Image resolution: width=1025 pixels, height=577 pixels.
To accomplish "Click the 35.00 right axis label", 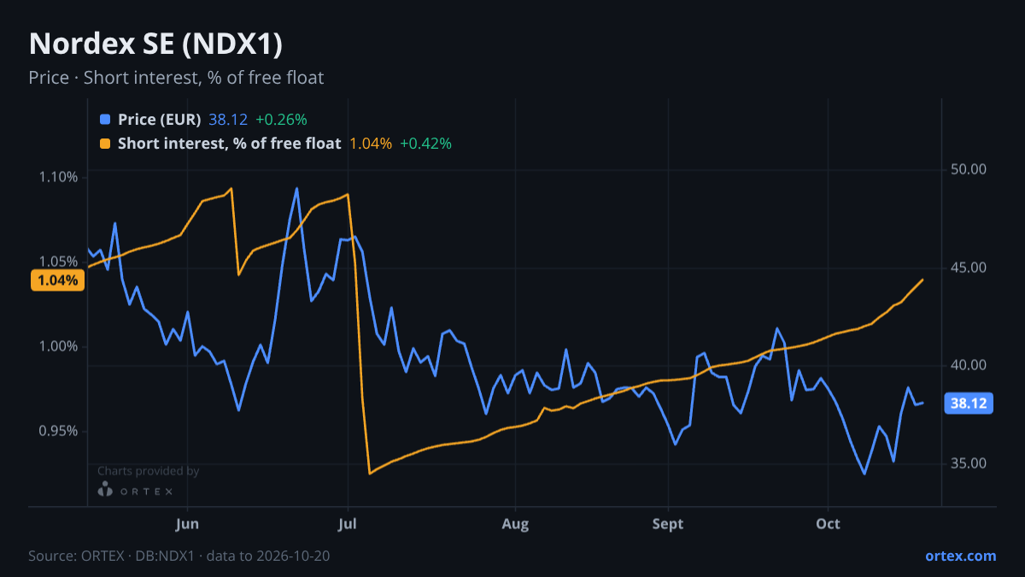I will click(x=969, y=463).
